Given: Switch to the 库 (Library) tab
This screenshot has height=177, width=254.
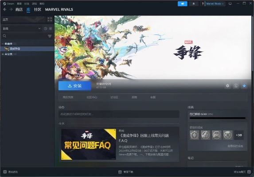Looking at the screenshot, I should [x=28, y=10].
